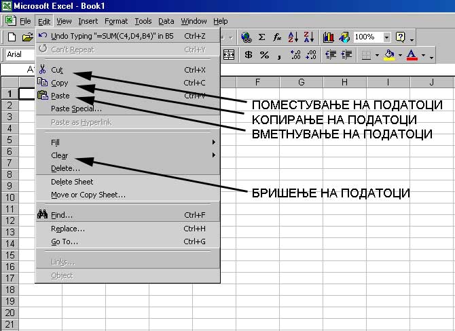Click Increase Decimal icon
455x331 pixels.
(x=295, y=54)
